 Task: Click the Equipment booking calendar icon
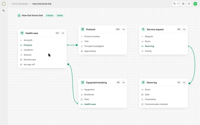click(82, 82)
